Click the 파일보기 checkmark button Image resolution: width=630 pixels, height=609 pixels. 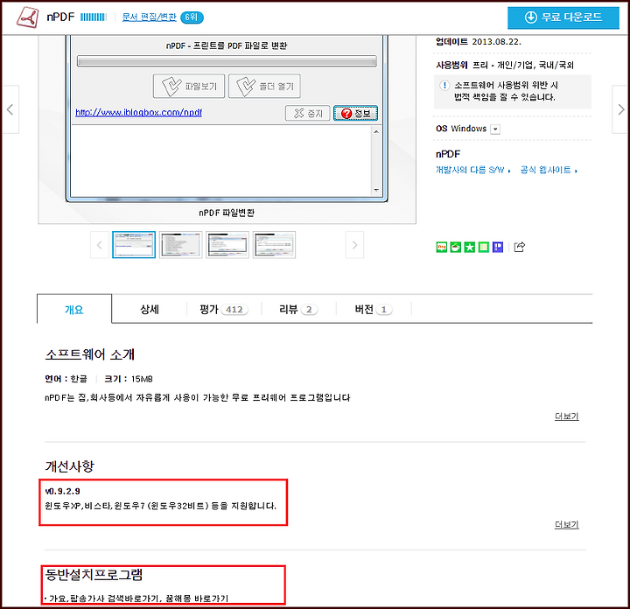pos(189,86)
